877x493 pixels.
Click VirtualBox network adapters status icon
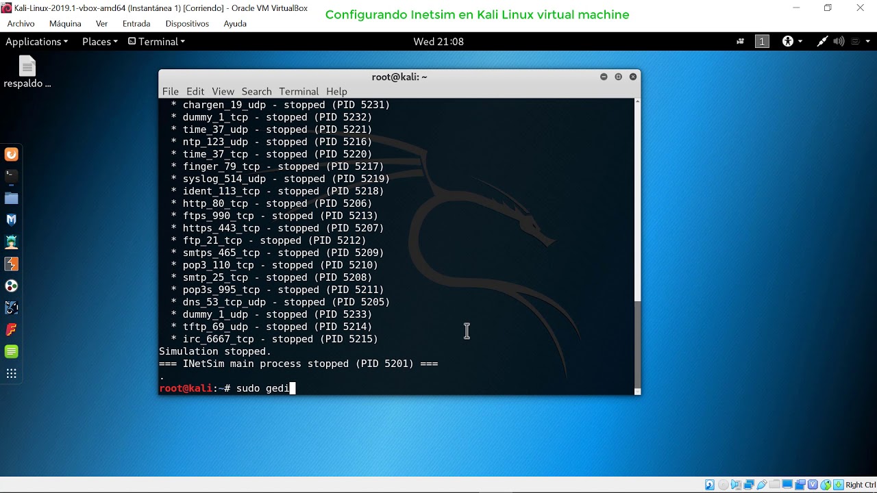(749, 485)
